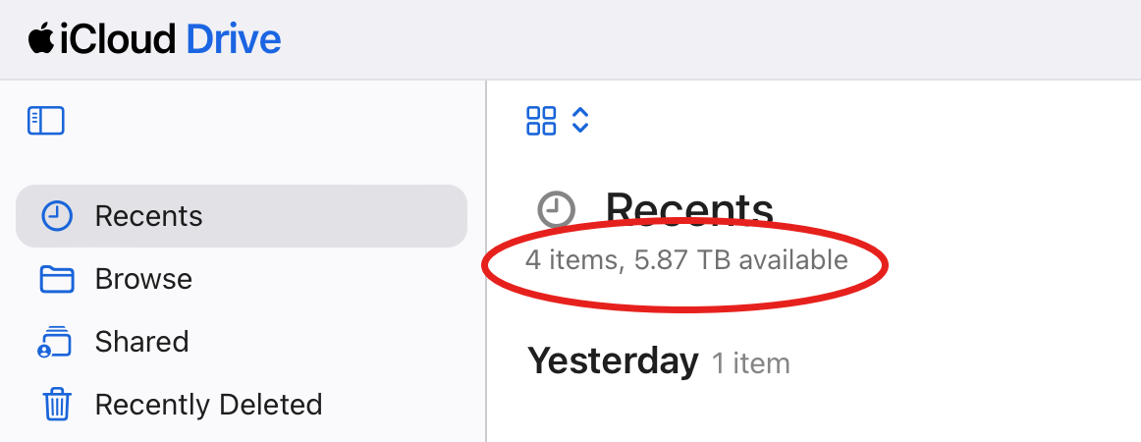Click the blue Drive title word

coord(233,39)
